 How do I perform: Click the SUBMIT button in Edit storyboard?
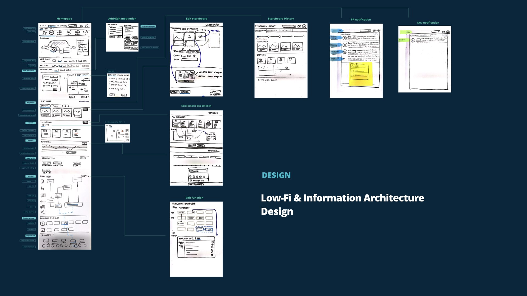(184, 92)
